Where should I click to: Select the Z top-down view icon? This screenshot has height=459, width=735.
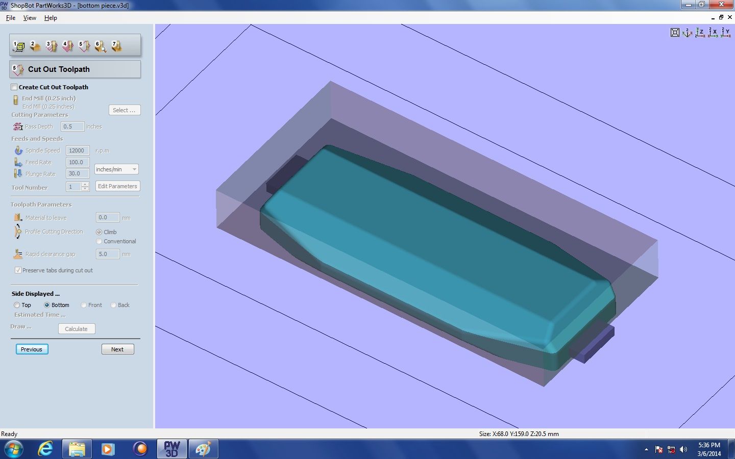pos(700,33)
